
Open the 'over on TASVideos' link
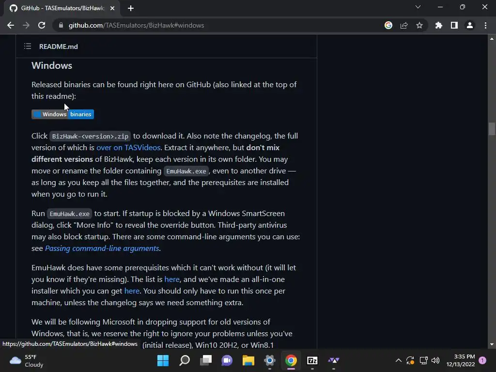click(128, 147)
